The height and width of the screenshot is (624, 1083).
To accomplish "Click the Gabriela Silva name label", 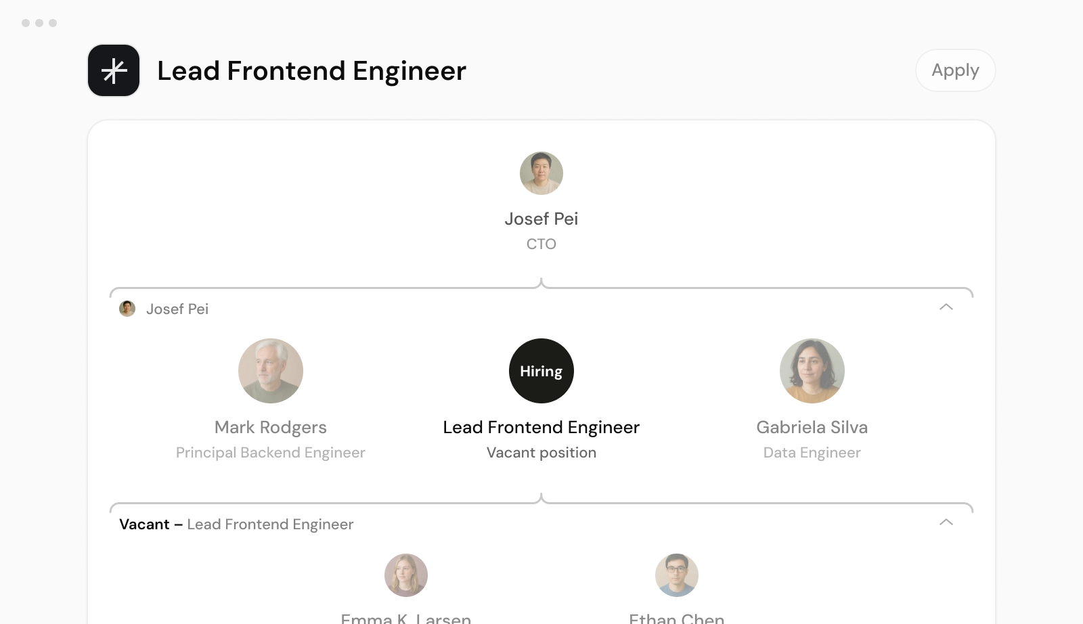I will pyautogui.click(x=812, y=427).
